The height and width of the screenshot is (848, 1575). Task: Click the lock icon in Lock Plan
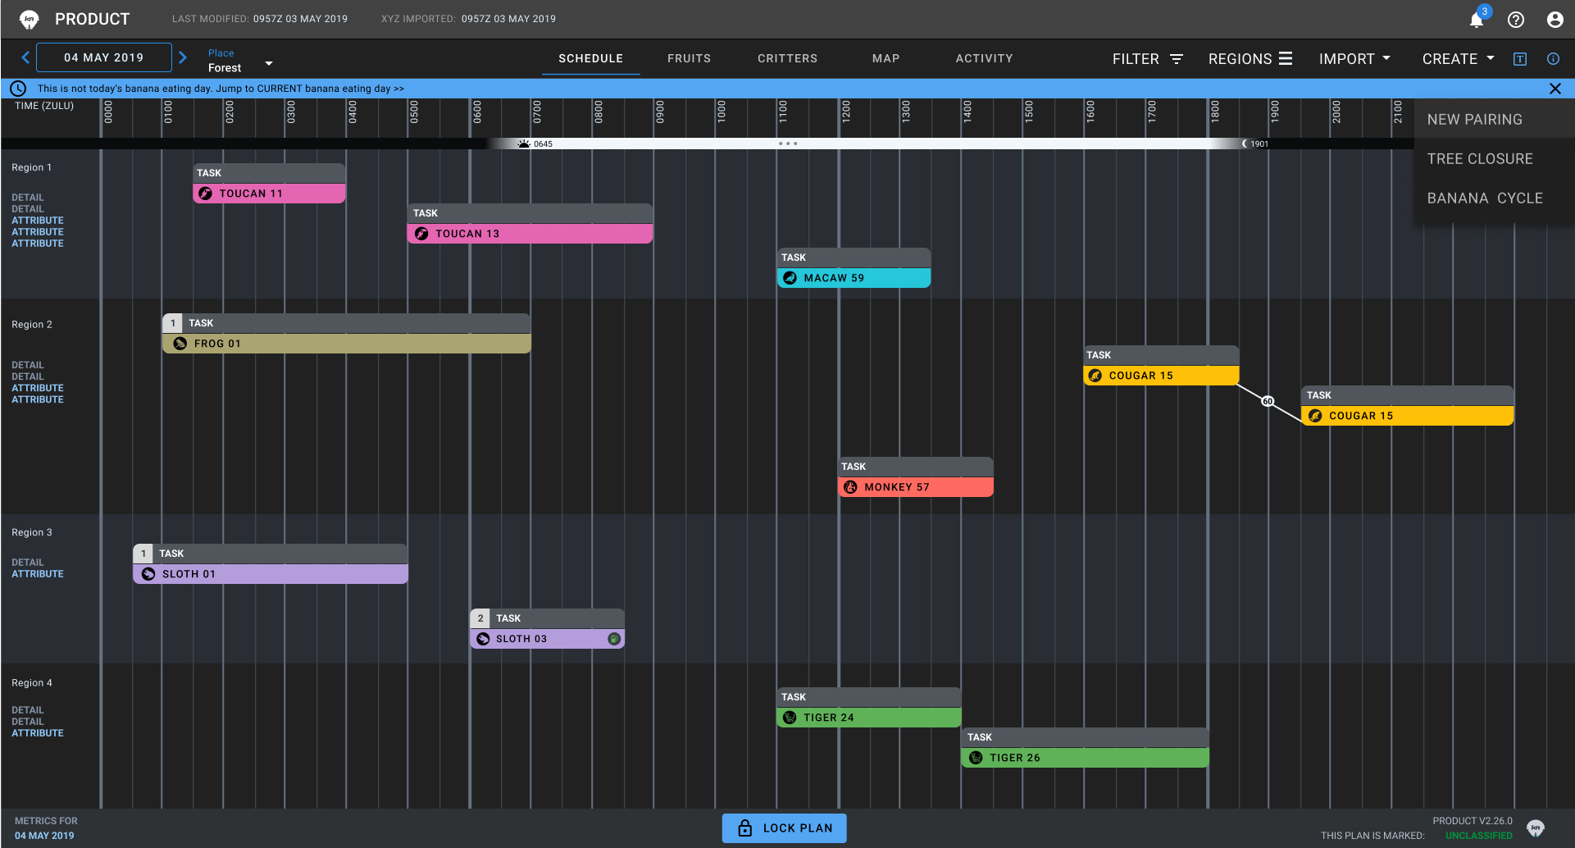(x=744, y=827)
